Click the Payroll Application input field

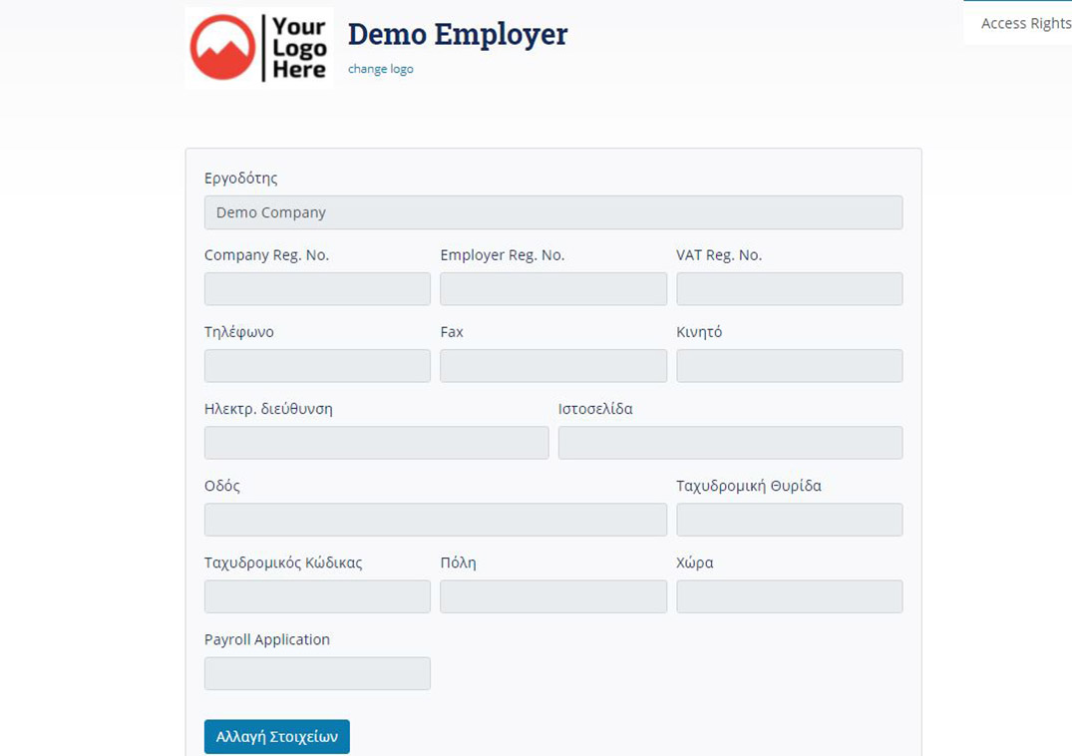tap(317, 673)
